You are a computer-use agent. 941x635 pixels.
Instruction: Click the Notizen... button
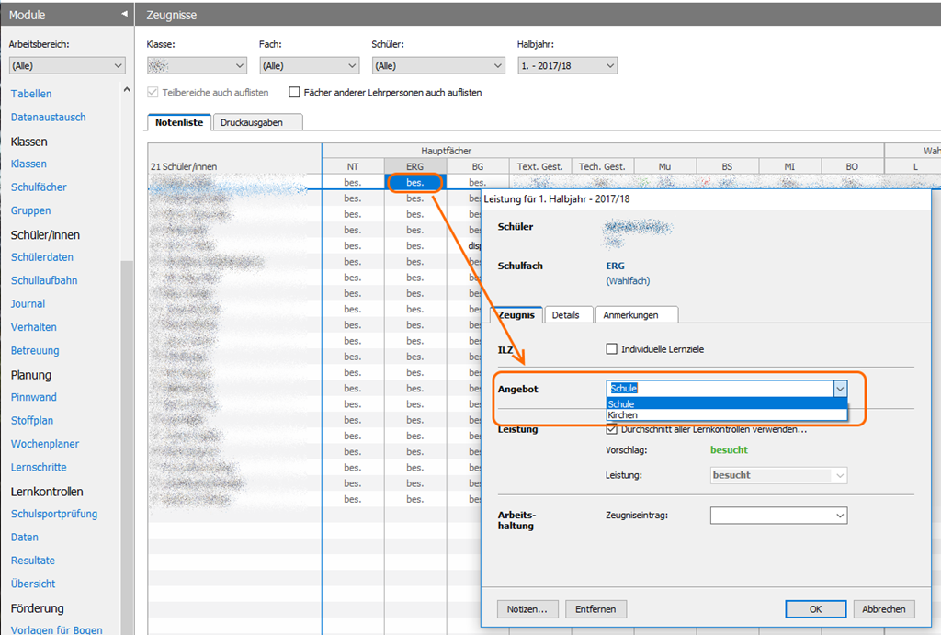point(527,609)
